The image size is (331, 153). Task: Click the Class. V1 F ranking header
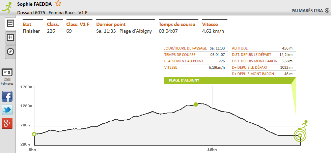[78, 24]
